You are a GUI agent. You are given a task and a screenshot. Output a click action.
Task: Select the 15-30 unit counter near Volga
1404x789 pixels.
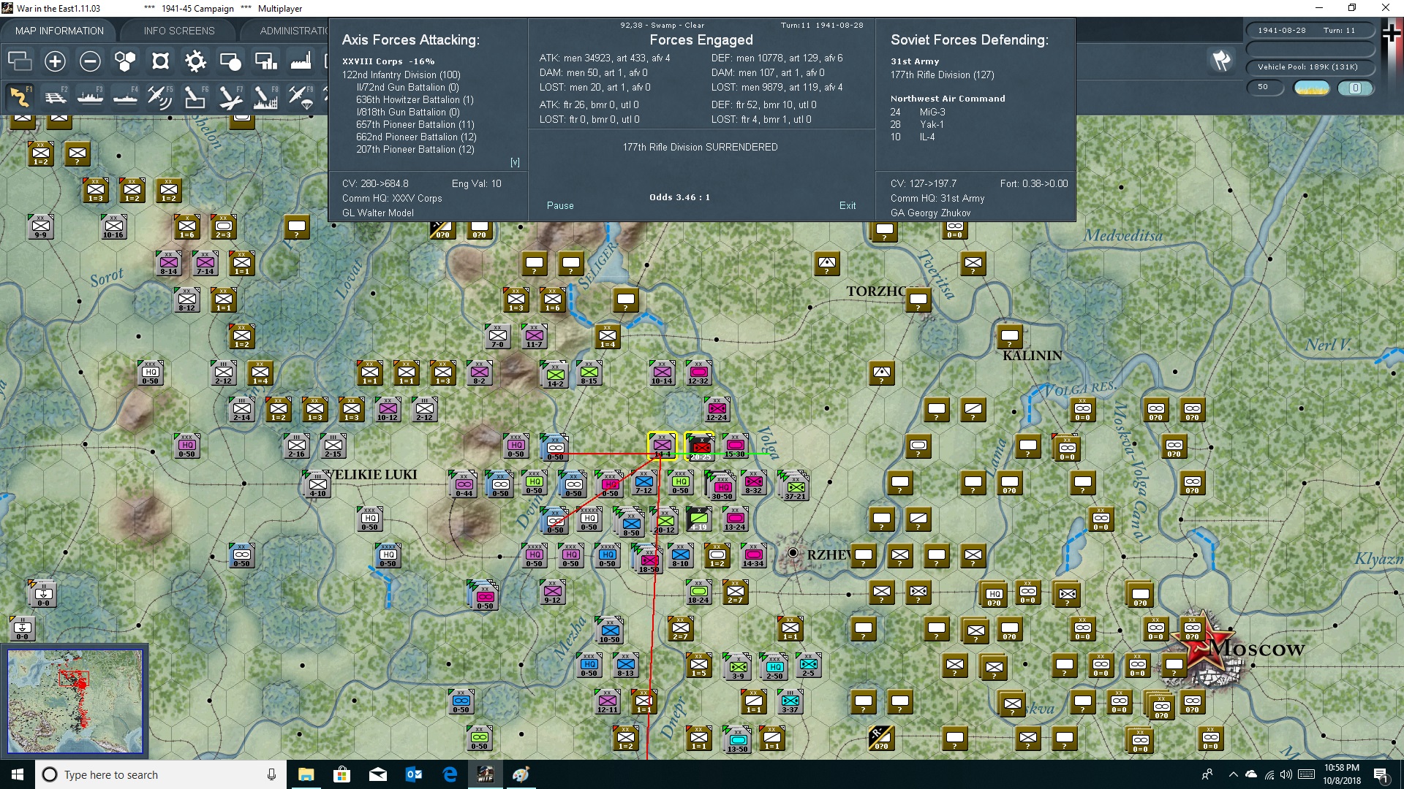[736, 446]
